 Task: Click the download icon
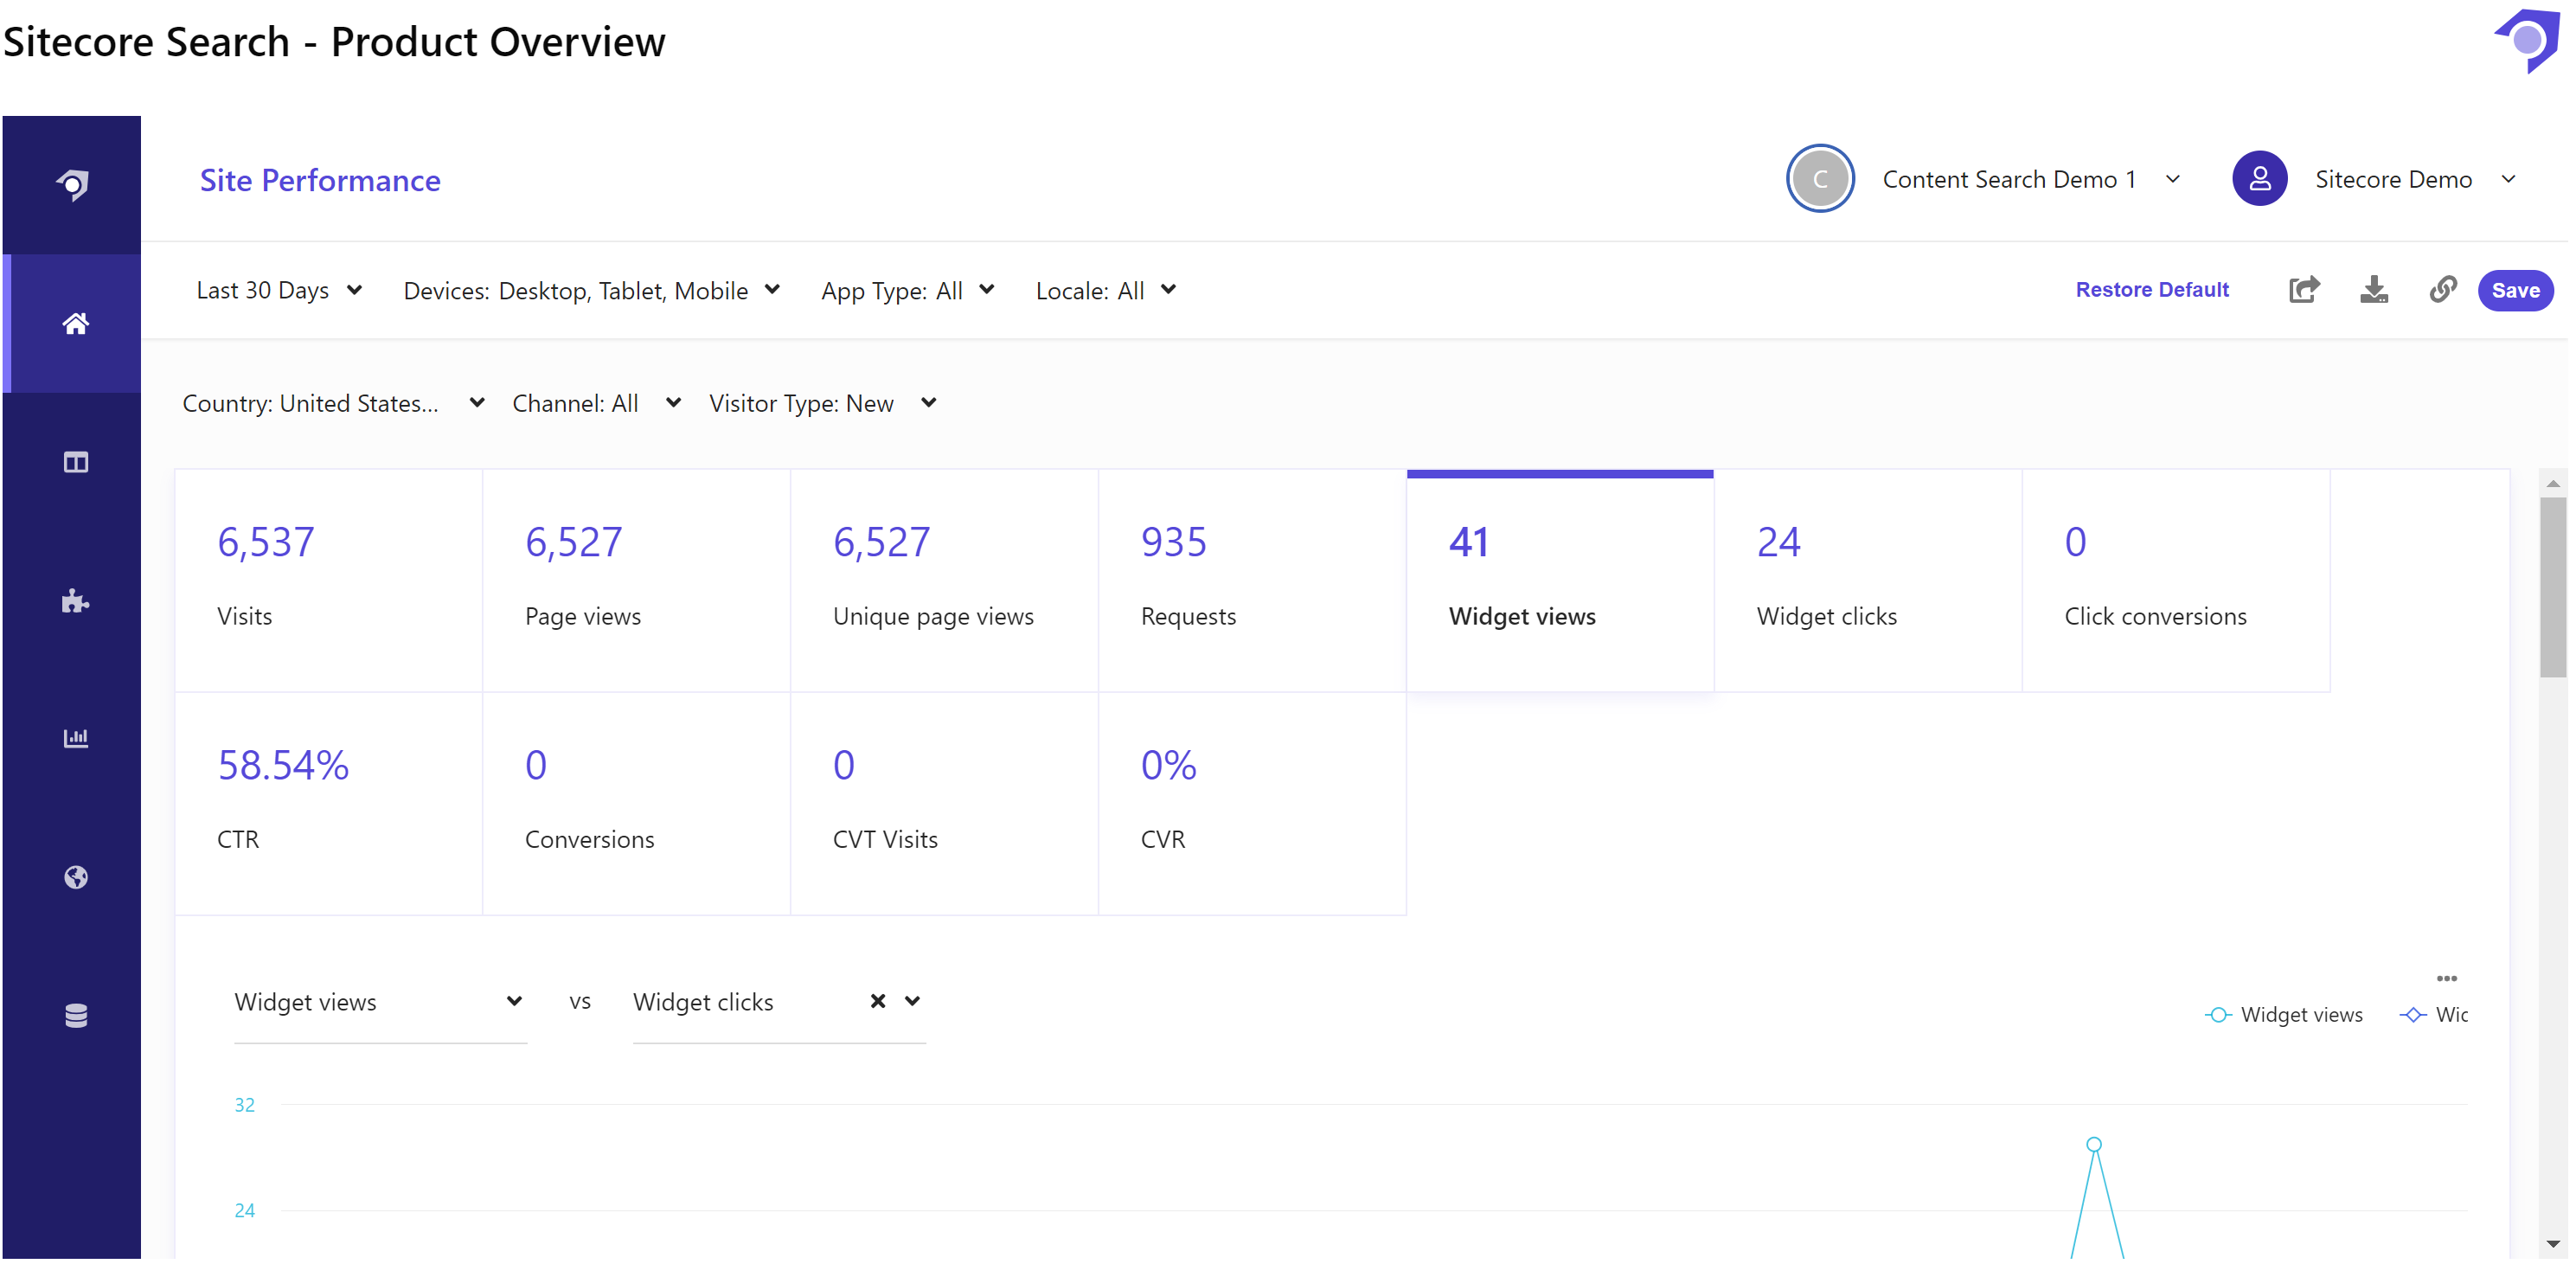coord(2373,290)
